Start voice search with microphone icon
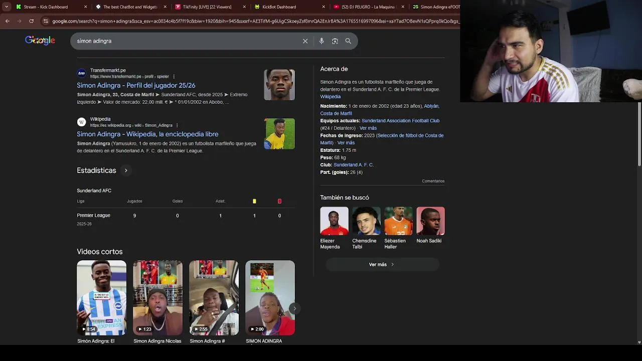The height and width of the screenshot is (361, 642). point(322,41)
